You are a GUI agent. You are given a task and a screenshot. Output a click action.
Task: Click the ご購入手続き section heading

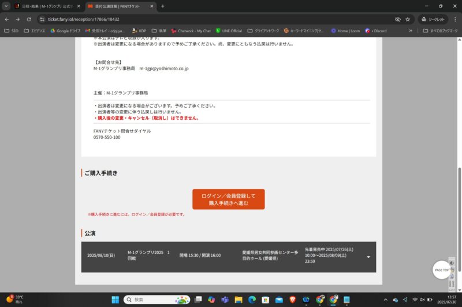click(x=100, y=173)
